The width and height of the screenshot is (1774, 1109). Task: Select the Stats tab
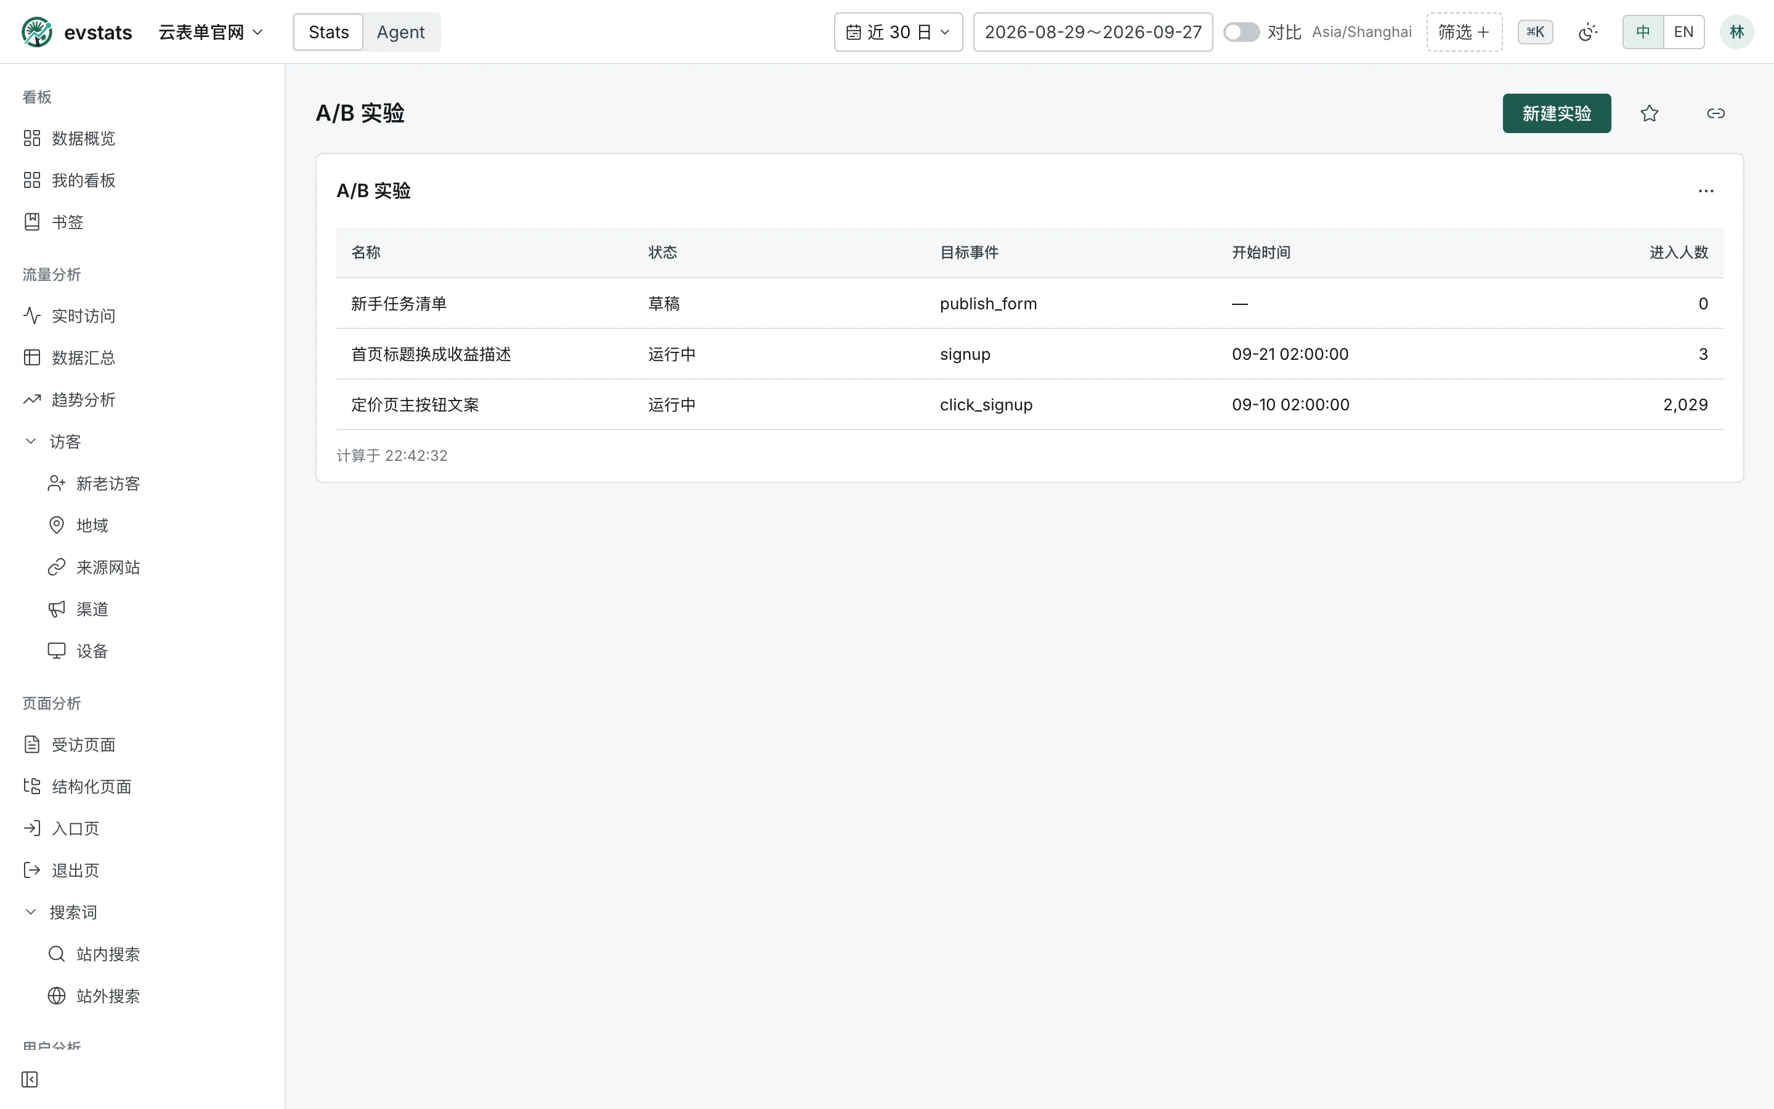click(x=328, y=32)
